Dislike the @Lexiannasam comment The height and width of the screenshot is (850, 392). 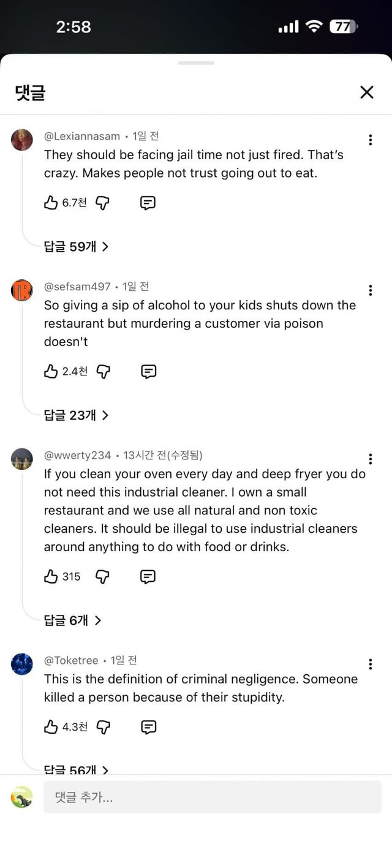coord(103,203)
